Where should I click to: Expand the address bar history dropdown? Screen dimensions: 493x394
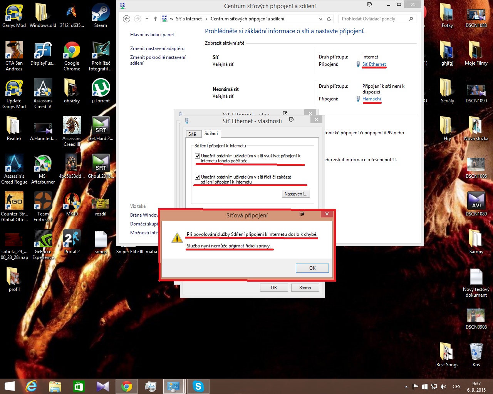pyautogui.click(x=320, y=19)
